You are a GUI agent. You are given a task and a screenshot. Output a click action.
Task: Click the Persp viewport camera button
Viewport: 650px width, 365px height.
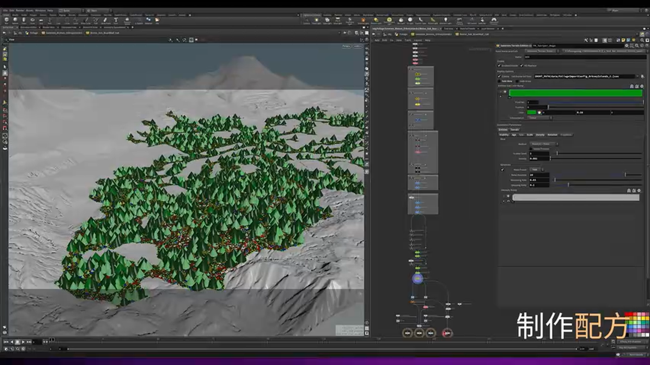346,46
